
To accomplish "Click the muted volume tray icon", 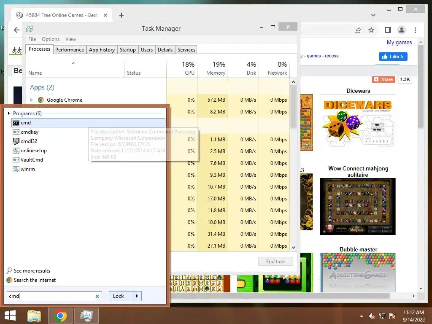I will click(x=372, y=316).
